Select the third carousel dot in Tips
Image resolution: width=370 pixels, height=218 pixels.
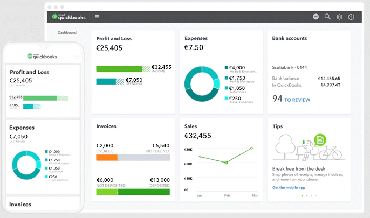(311, 195)
